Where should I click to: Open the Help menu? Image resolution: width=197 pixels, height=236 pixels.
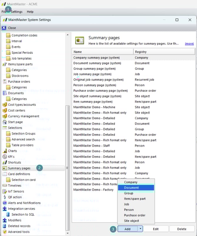pyautogui.click(x=30, y=12)
